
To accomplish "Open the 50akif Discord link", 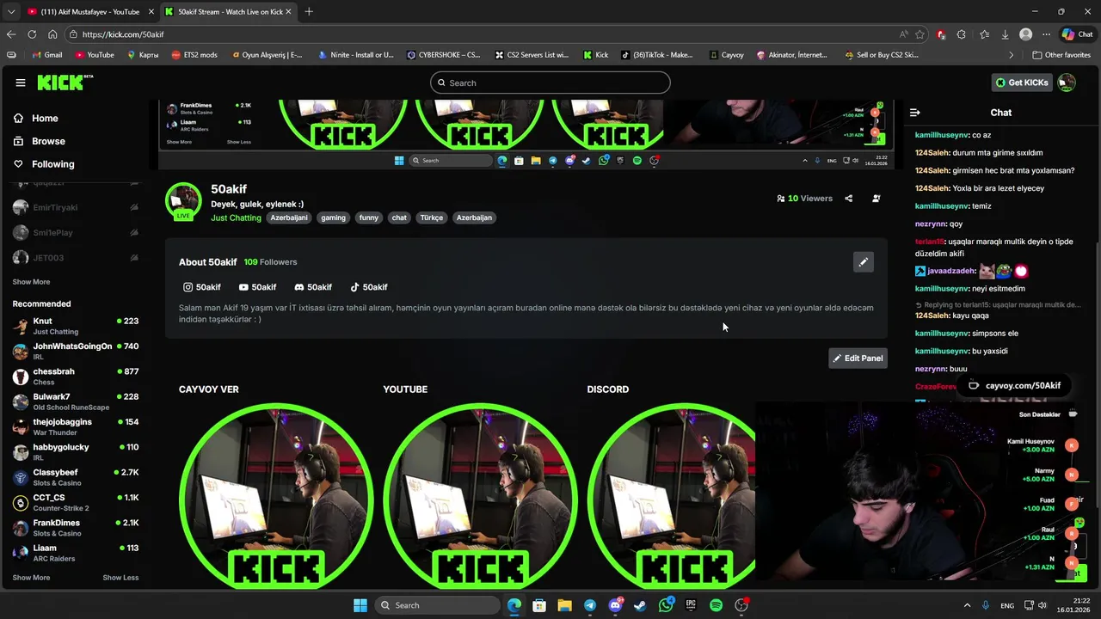I will pos(313,287).
